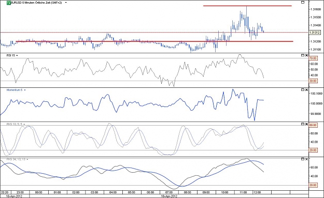Open the Momentum 5 indicator dropdown
Screen dimensions: 324x198
(25, 90)
